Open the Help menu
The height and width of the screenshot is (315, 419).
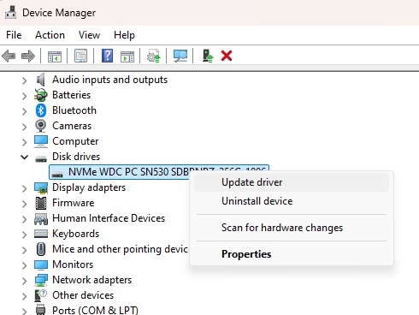tap(124, 35)
